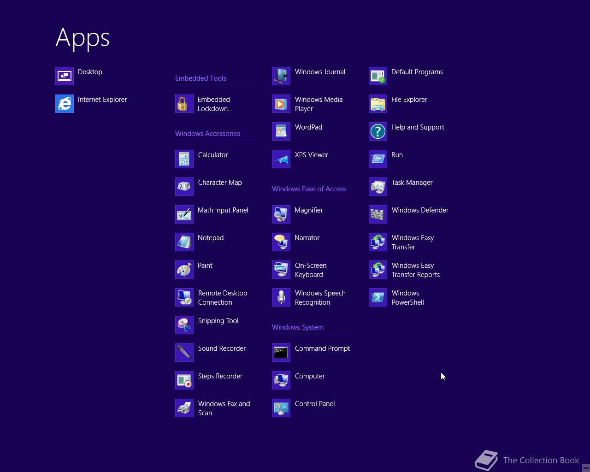Launch the Calculator icon

[184, 159]
